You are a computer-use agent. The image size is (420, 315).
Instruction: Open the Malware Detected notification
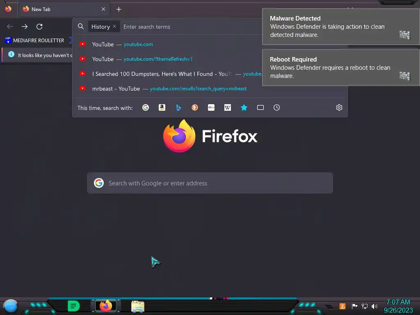tap(341, 27)
